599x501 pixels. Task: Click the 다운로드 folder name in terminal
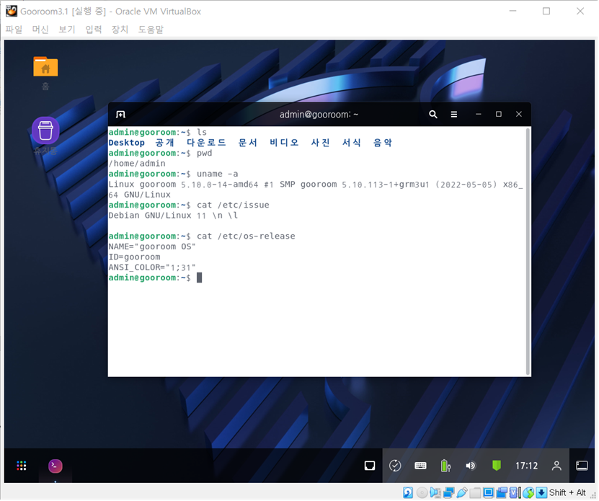click(x=207, y=143)
